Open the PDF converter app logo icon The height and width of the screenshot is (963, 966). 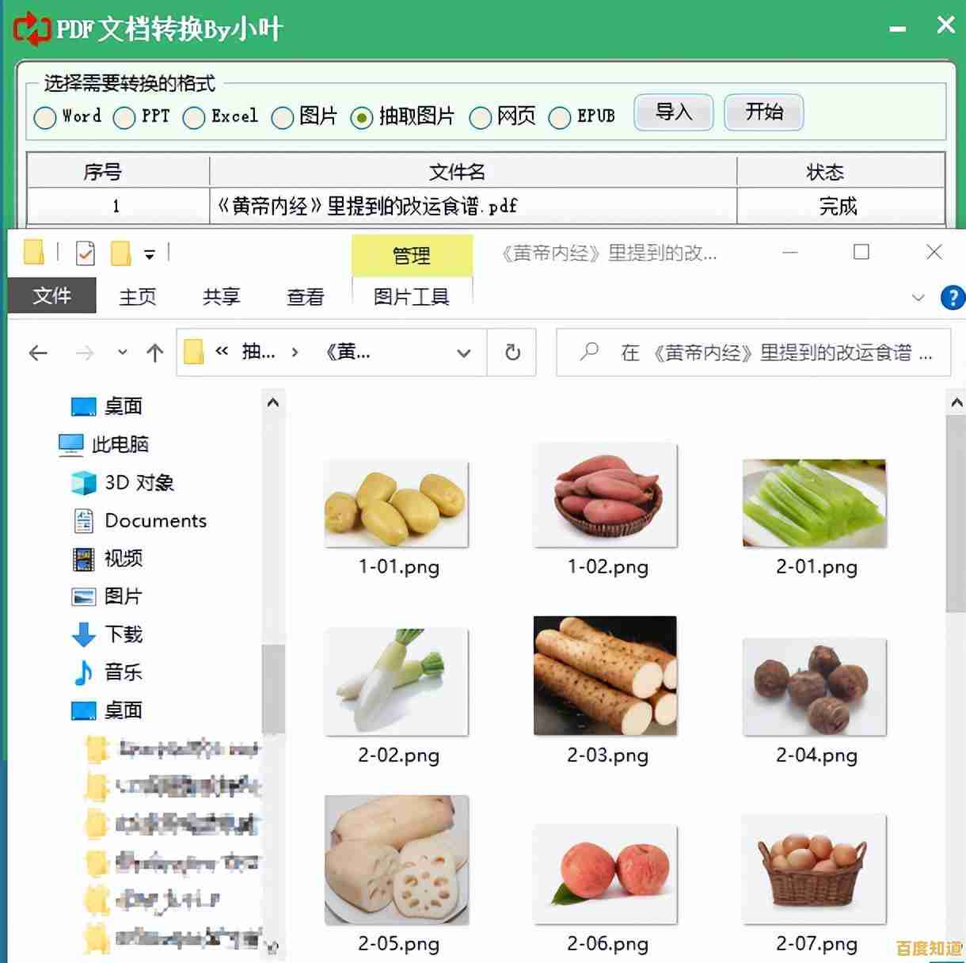point(30,27)
